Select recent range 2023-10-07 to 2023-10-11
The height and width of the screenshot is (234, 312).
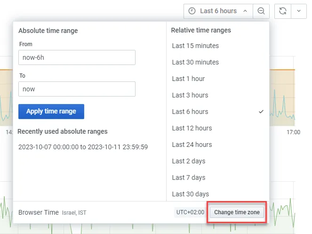tap(83, 147)
